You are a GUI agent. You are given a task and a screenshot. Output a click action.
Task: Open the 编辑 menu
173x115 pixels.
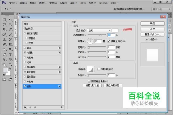coord(23,3)
